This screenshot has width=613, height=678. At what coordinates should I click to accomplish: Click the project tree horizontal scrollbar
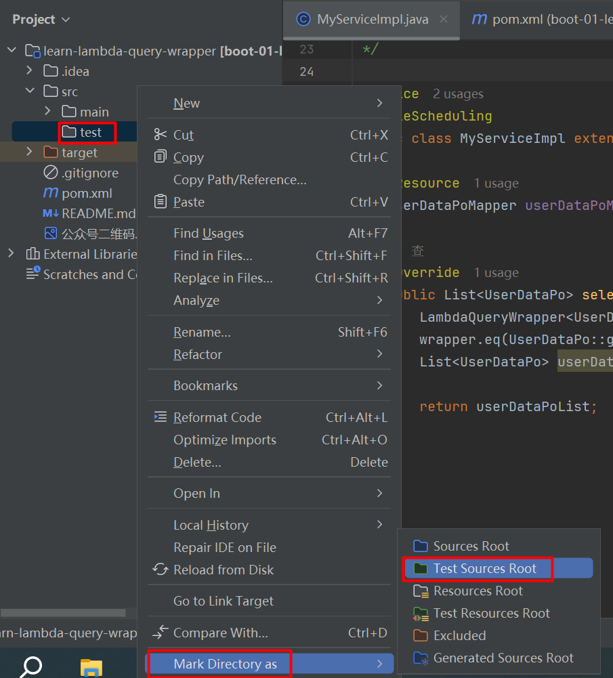pyautogui.click(x=62, y=613)
